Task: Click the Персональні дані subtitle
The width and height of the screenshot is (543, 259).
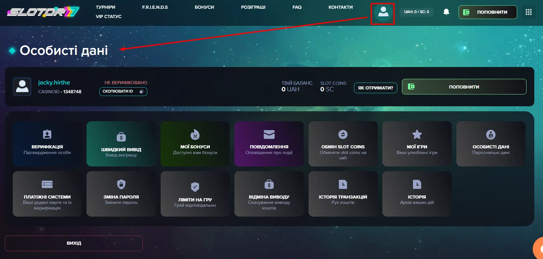Action: (491, 152)
